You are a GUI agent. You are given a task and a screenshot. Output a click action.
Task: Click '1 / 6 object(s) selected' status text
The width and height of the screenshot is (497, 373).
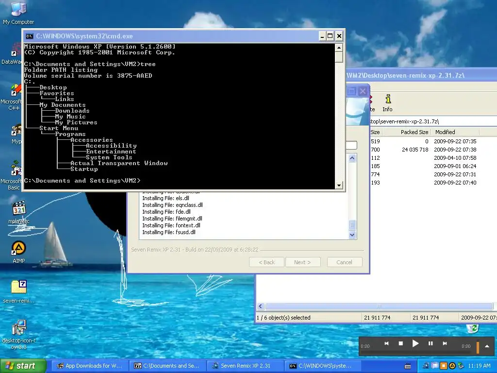point(283,318)
